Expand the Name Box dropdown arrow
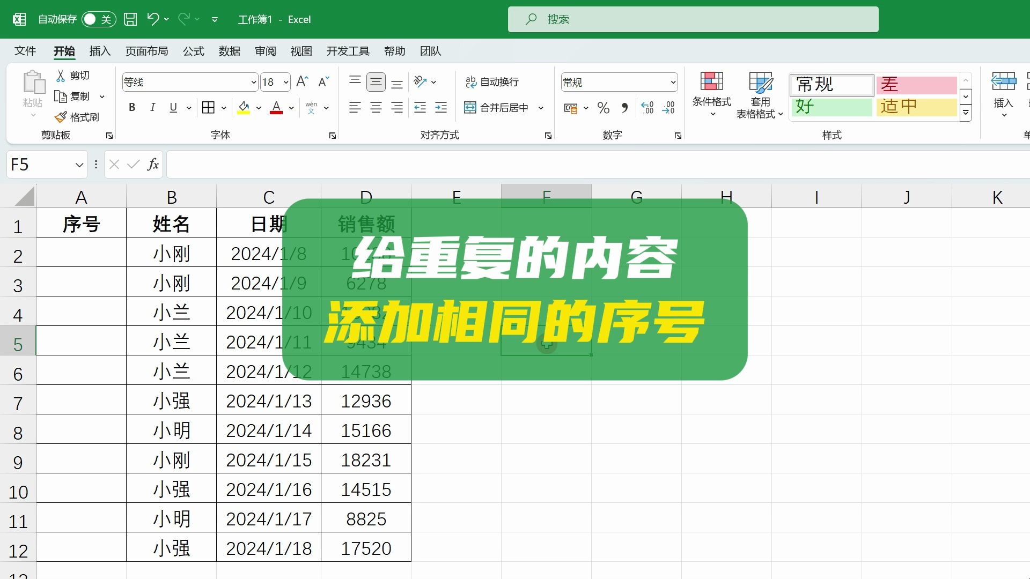1030x579 pixels. [79, 165]
